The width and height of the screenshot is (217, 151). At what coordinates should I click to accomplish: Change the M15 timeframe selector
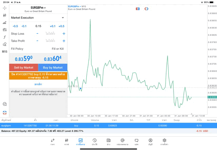[5, 52]
